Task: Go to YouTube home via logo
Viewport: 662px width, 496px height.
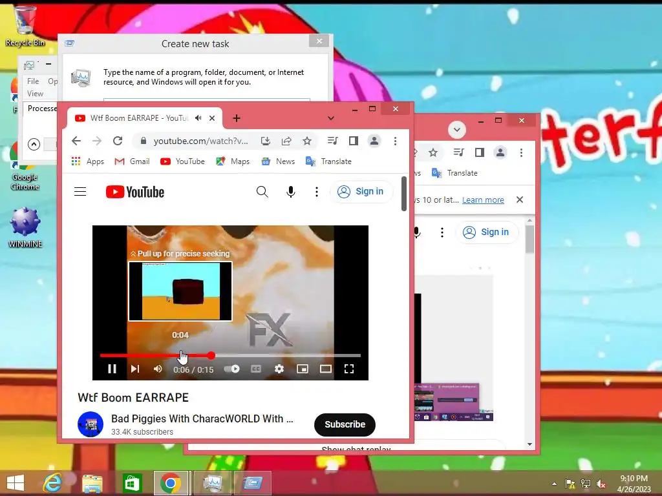Action: pos(135,192)
